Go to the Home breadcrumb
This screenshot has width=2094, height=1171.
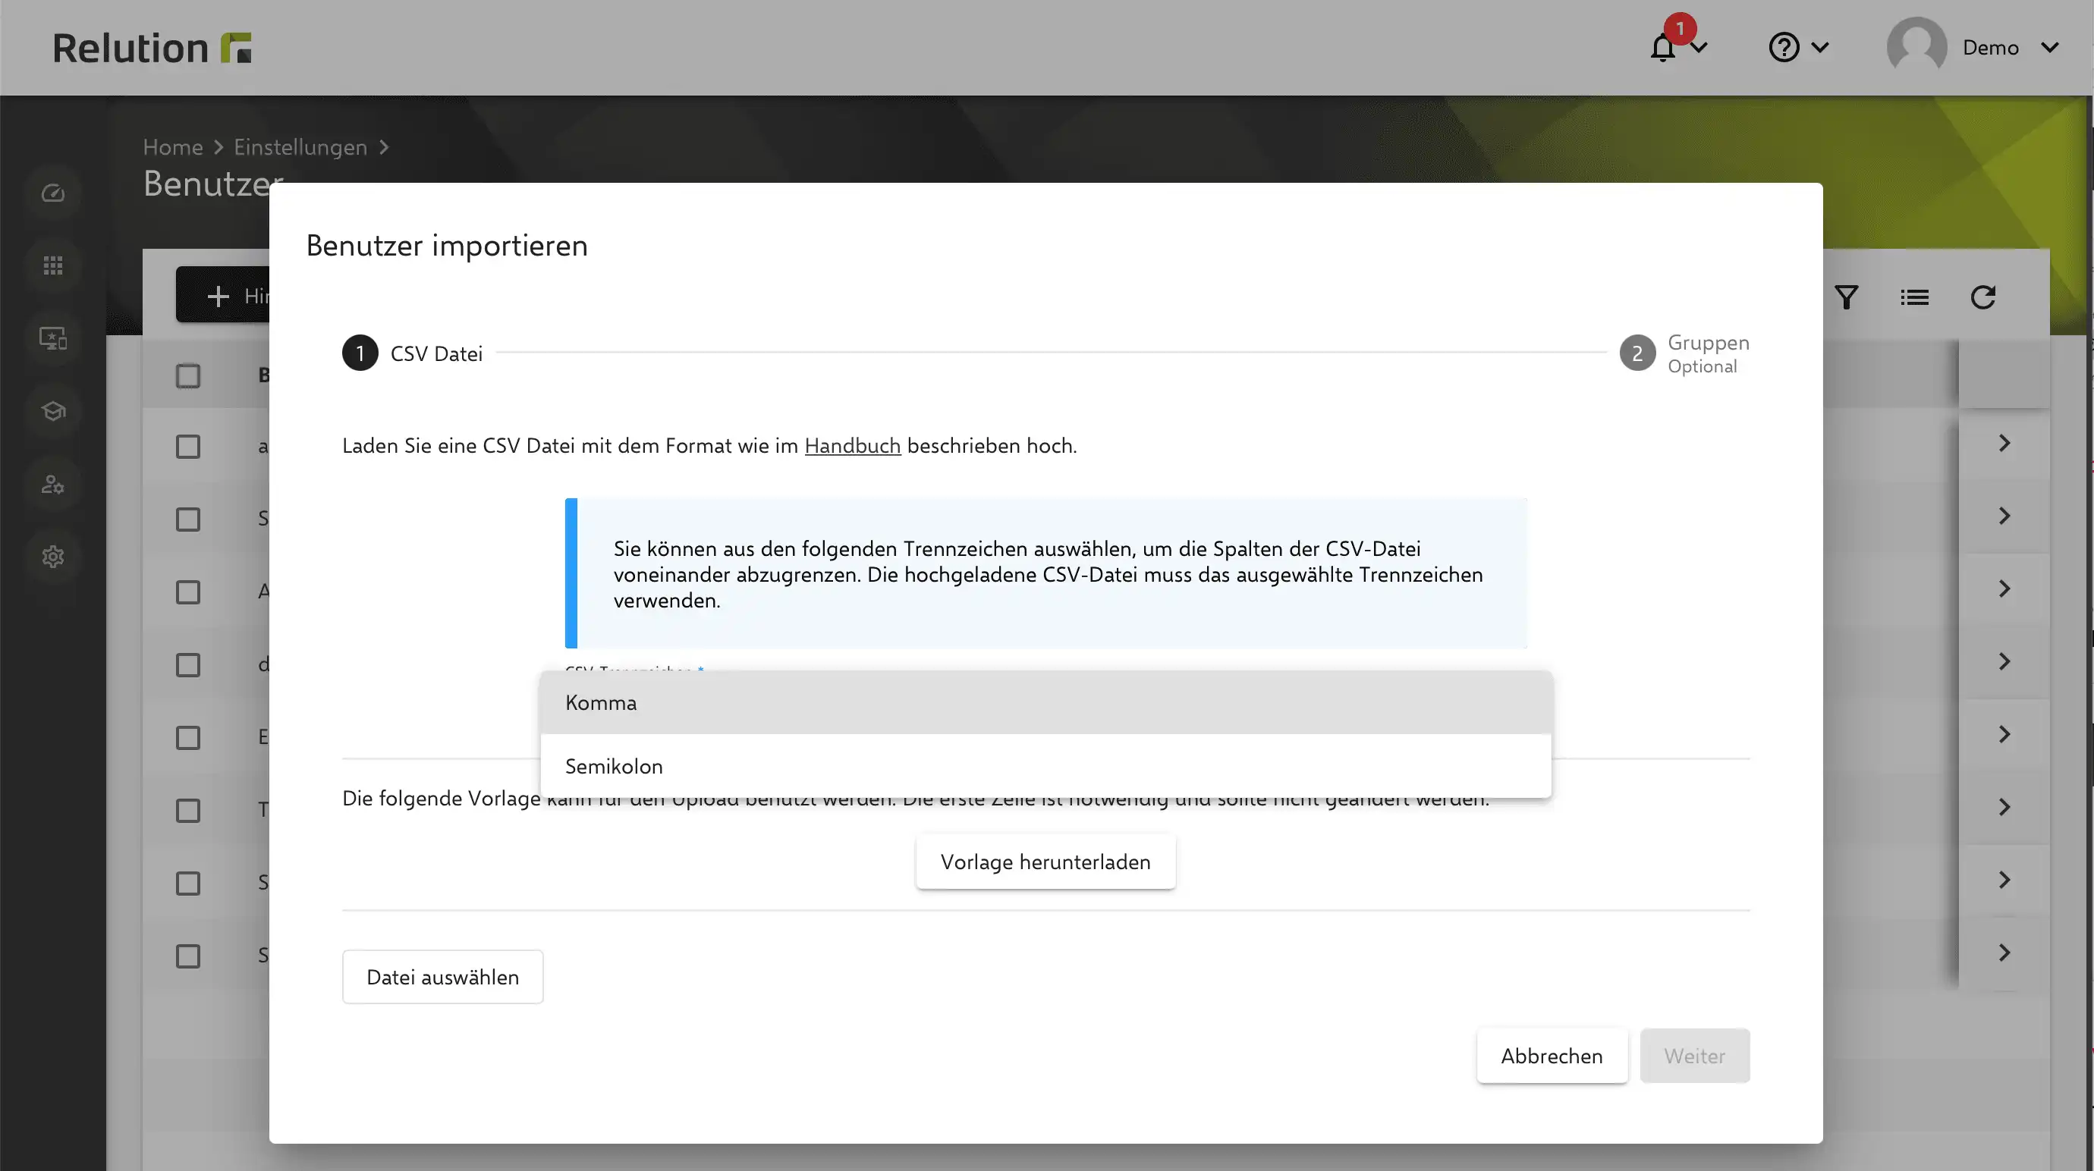pyautogui.click(x=172, y=147)
